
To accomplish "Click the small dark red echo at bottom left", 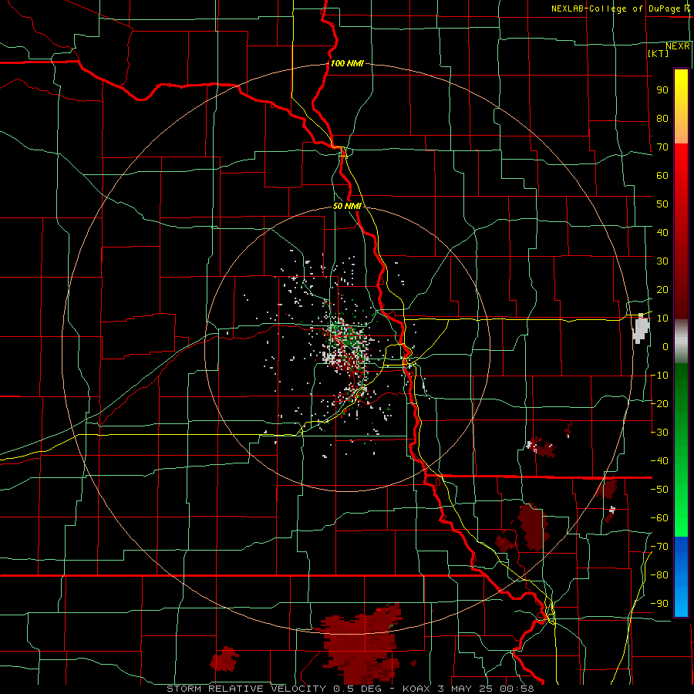I will [224, 659].
